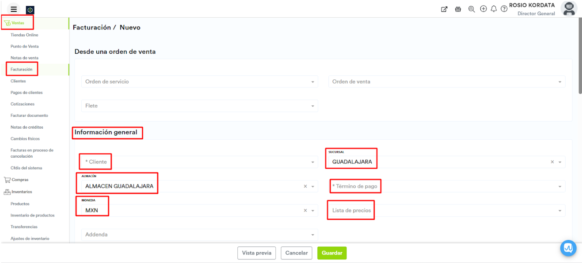Expand the Orden de venta dropdown
The height and width of the screenshot is (263, 582).
[x=560, y=82]
